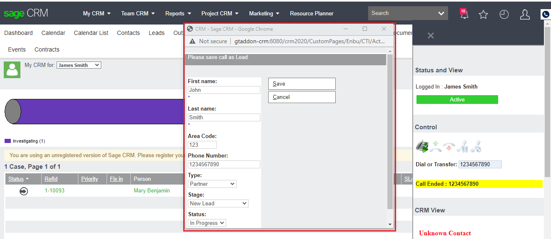Viewport: 551px width, 239px height.
Task: Click the Area Code input field
Action: [x=202, y=145]
